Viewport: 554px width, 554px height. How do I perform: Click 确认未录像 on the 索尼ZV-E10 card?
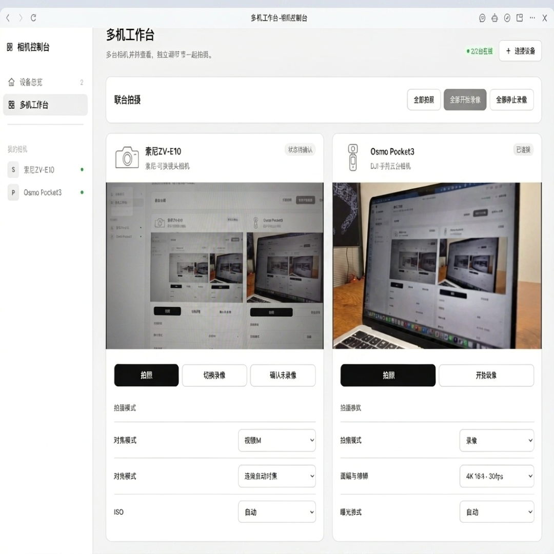tap(283, 375)
